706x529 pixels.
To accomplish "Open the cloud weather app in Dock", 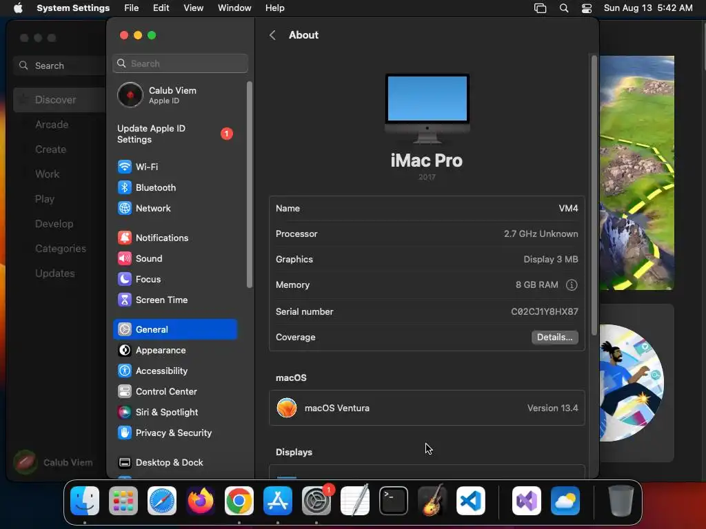I will [x=565, y=501].
